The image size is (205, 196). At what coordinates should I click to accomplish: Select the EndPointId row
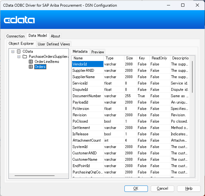130,166
